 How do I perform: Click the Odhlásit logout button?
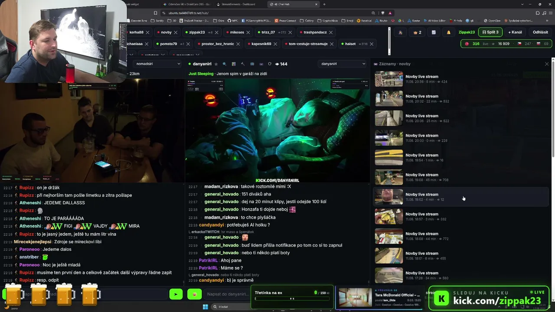[x=540, y=32]
